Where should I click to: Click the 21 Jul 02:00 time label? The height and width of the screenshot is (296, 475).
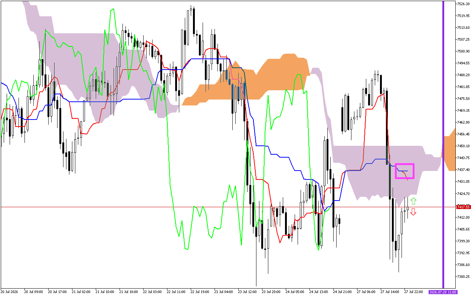[x=81, y=292]
